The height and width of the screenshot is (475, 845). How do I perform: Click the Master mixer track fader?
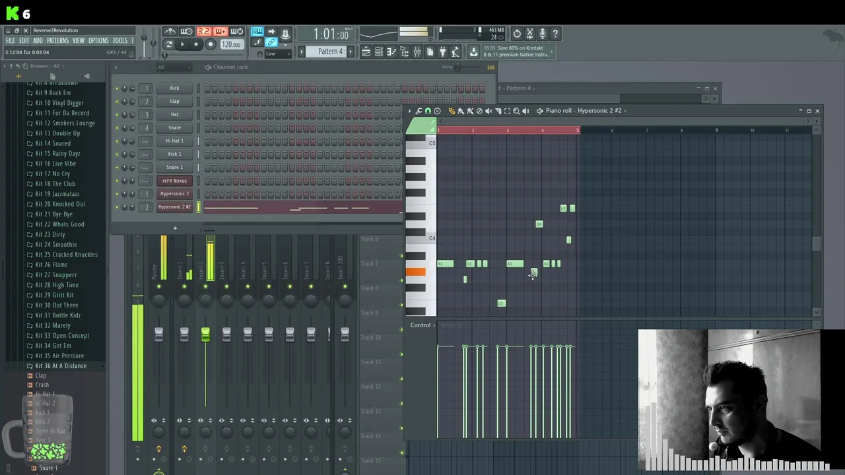tap(158, 334)
